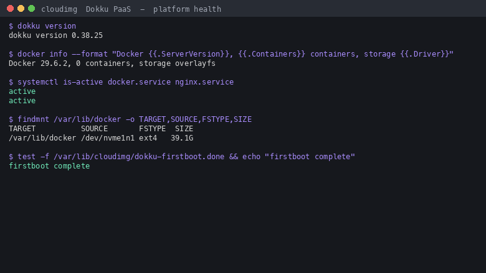Screen dimensions: 486x273
Task: Click the 'ext4' filesystem type value
Action: (148, 138)
